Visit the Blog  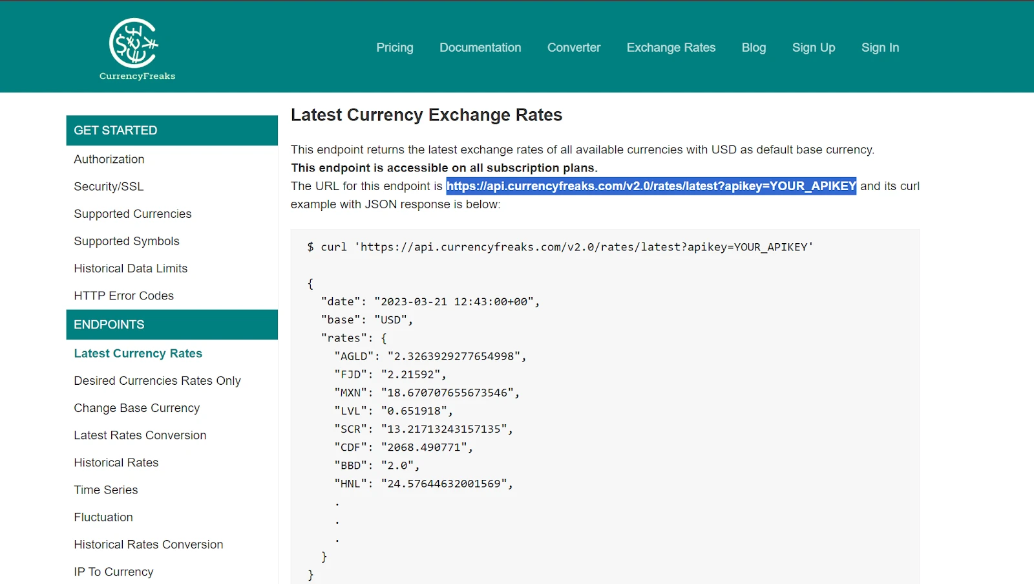click(753, 47)
